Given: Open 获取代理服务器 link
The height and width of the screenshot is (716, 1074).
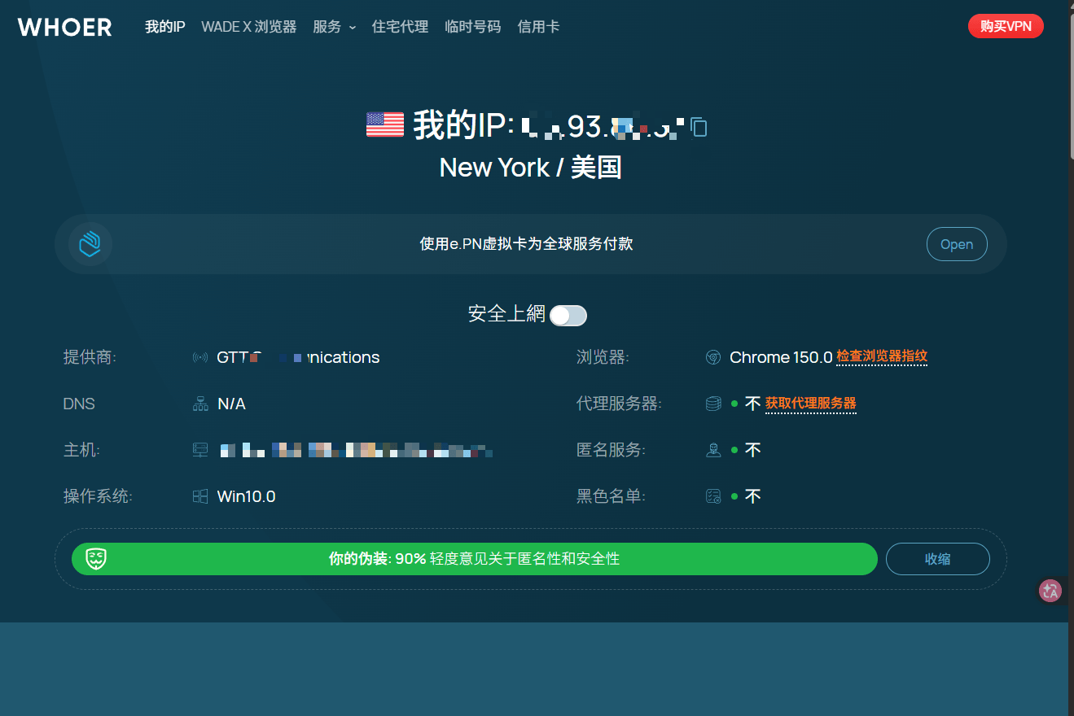Looking at the screenshot, I should [x=810, y=403].
